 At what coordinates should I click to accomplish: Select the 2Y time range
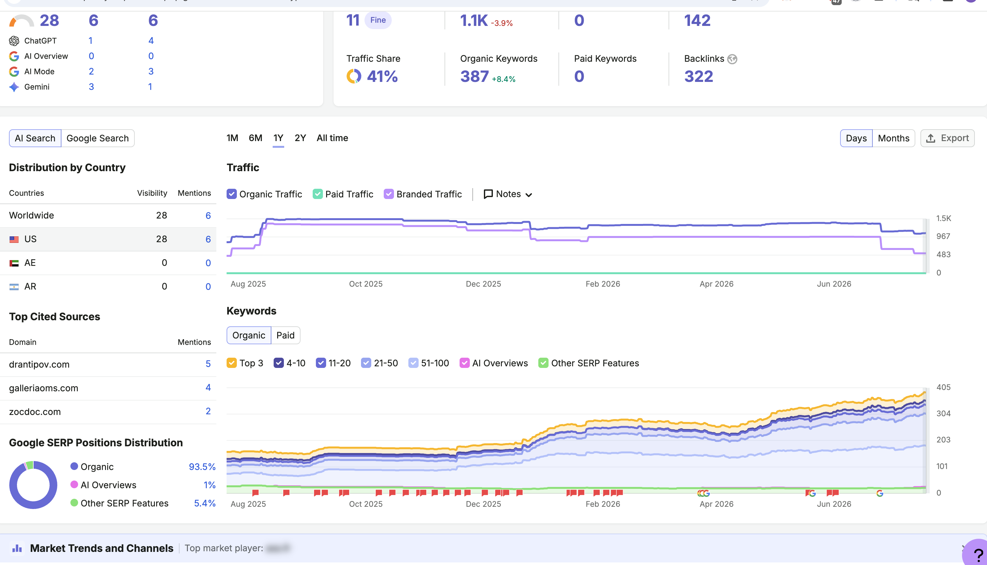301,138
